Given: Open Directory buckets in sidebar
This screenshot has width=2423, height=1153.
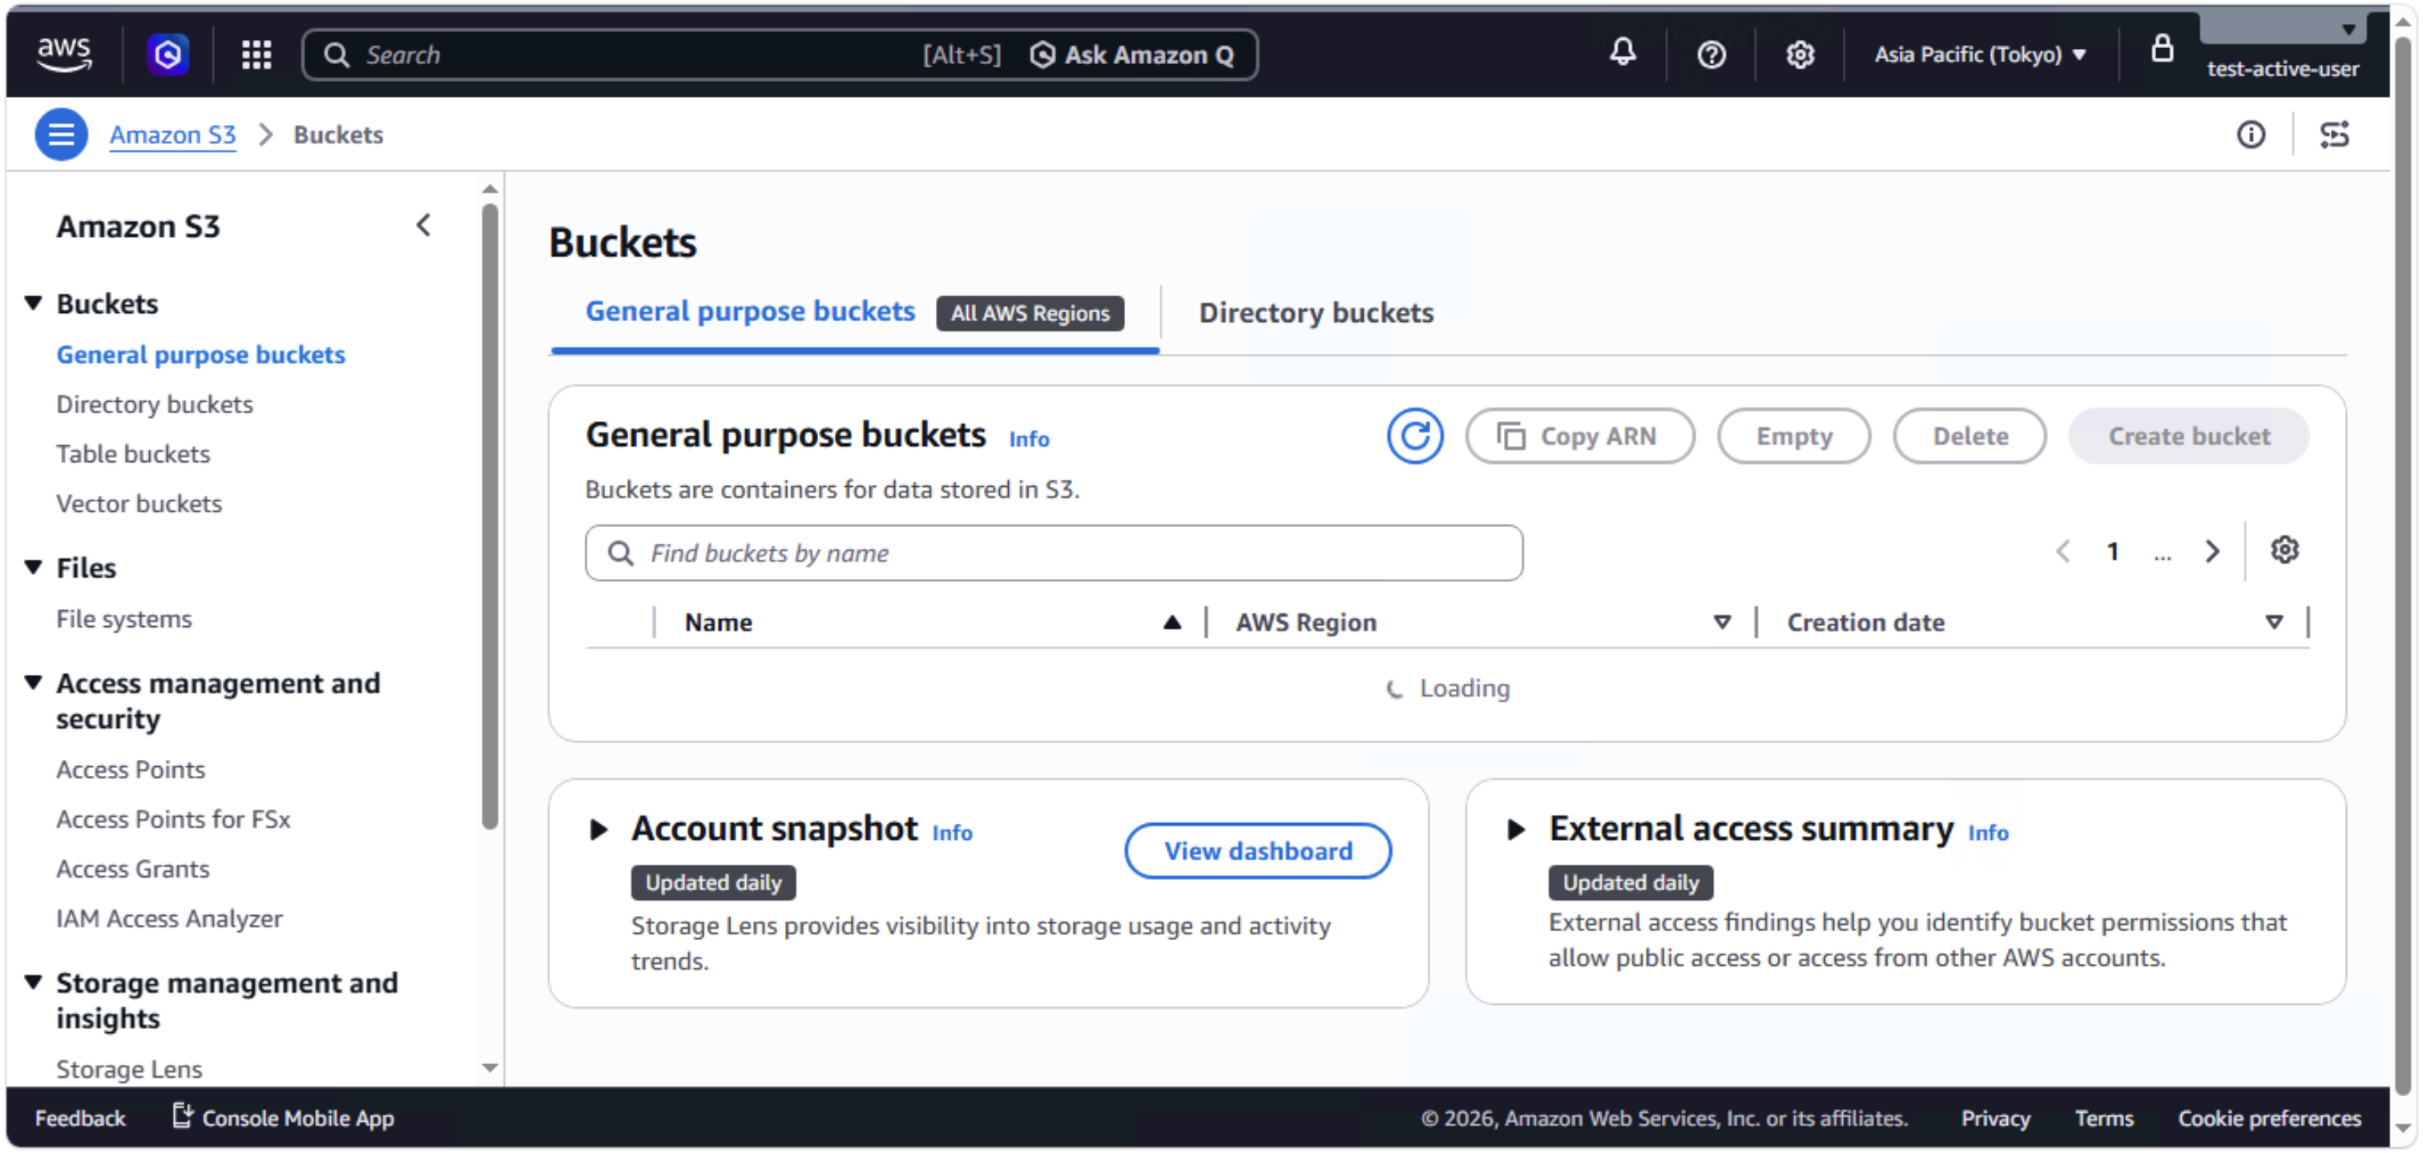Looking at the screenshot, I should click(155, 405).
